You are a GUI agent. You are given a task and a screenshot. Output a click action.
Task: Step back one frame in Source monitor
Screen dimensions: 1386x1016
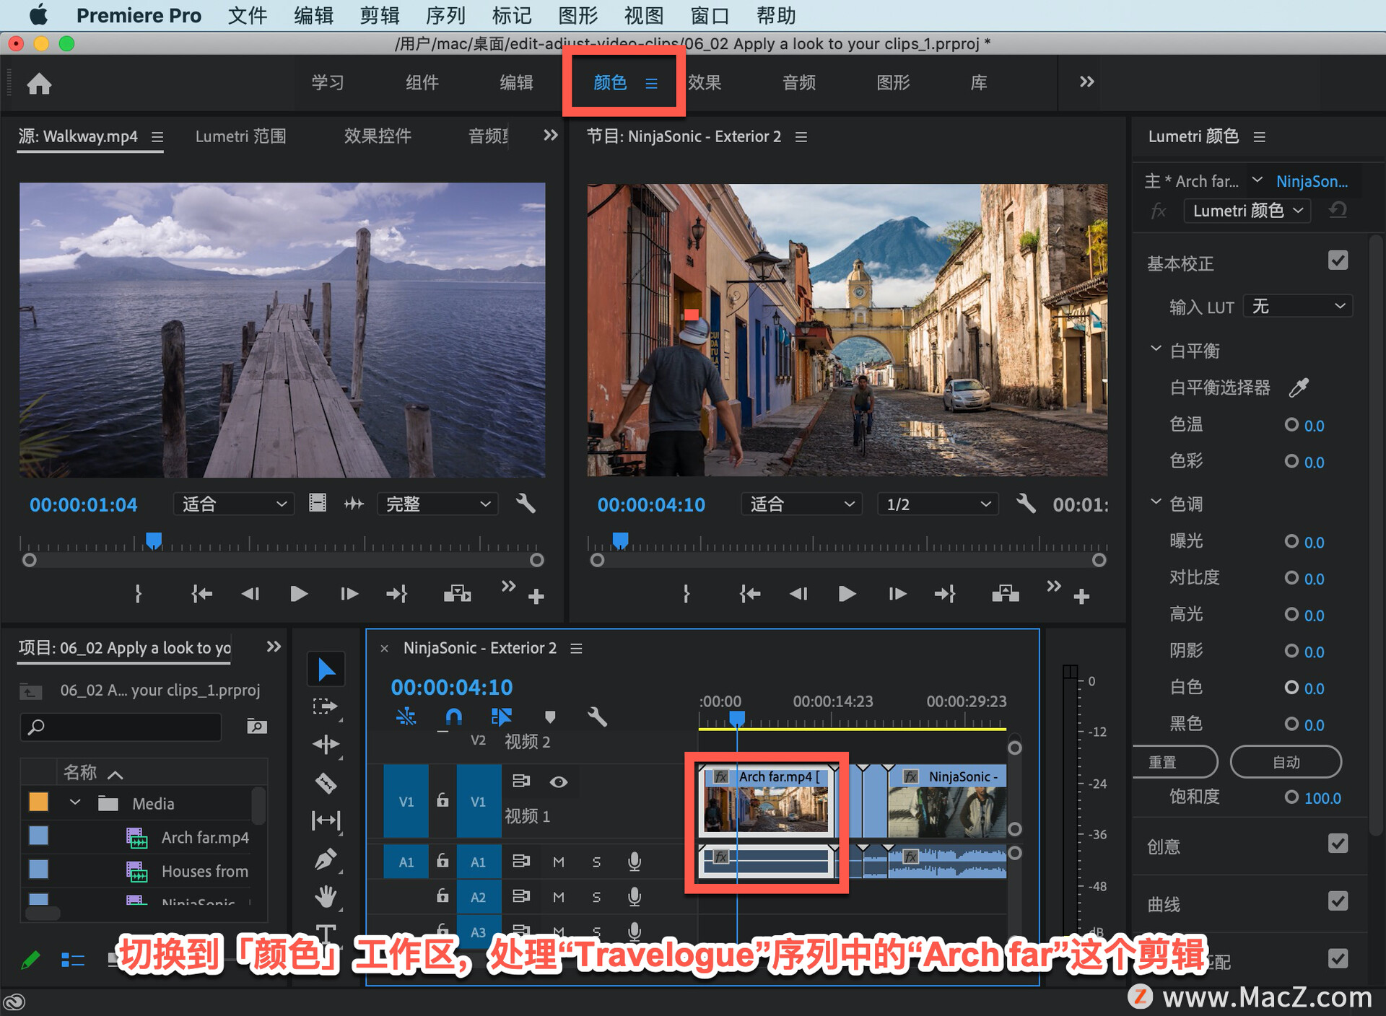[250, 594]
